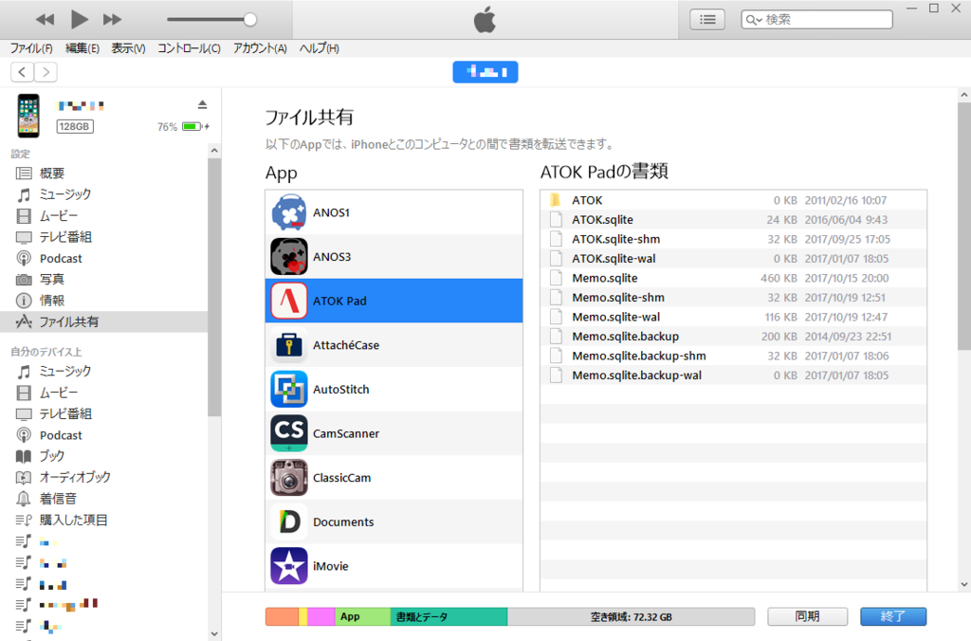Open ムービー under 設定 section
The image size is (971, 641).
coord(104,215)
